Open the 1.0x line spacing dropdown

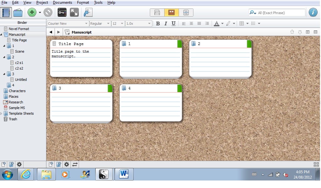coord(138,23)
